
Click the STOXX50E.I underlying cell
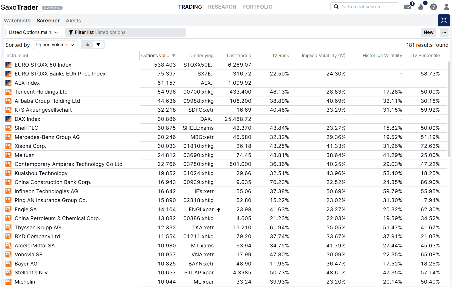coord(199,65)
